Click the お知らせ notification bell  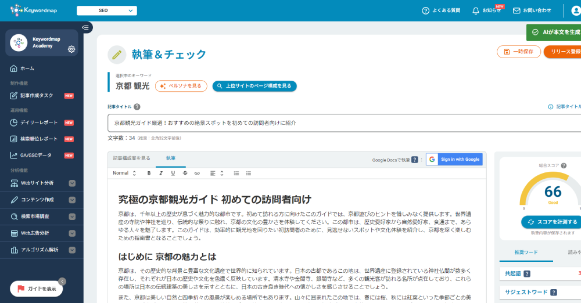click(x=476, y=11)
